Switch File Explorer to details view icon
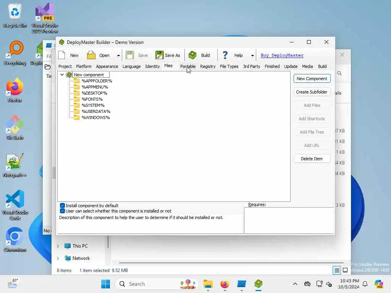Image resolution: width=391 pixels, height=293 pixels. 337,270
